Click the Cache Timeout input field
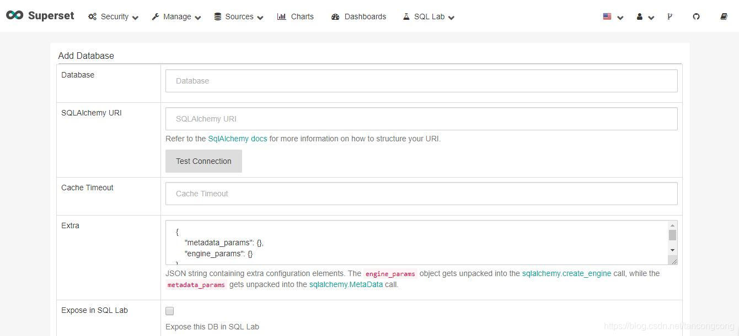Screen dimensions: 739x336 pos(421,194)
